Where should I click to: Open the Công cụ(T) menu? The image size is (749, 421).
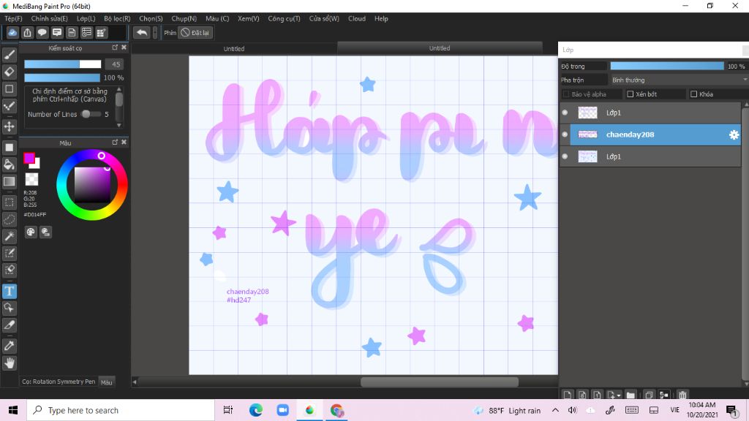point(284,18)
